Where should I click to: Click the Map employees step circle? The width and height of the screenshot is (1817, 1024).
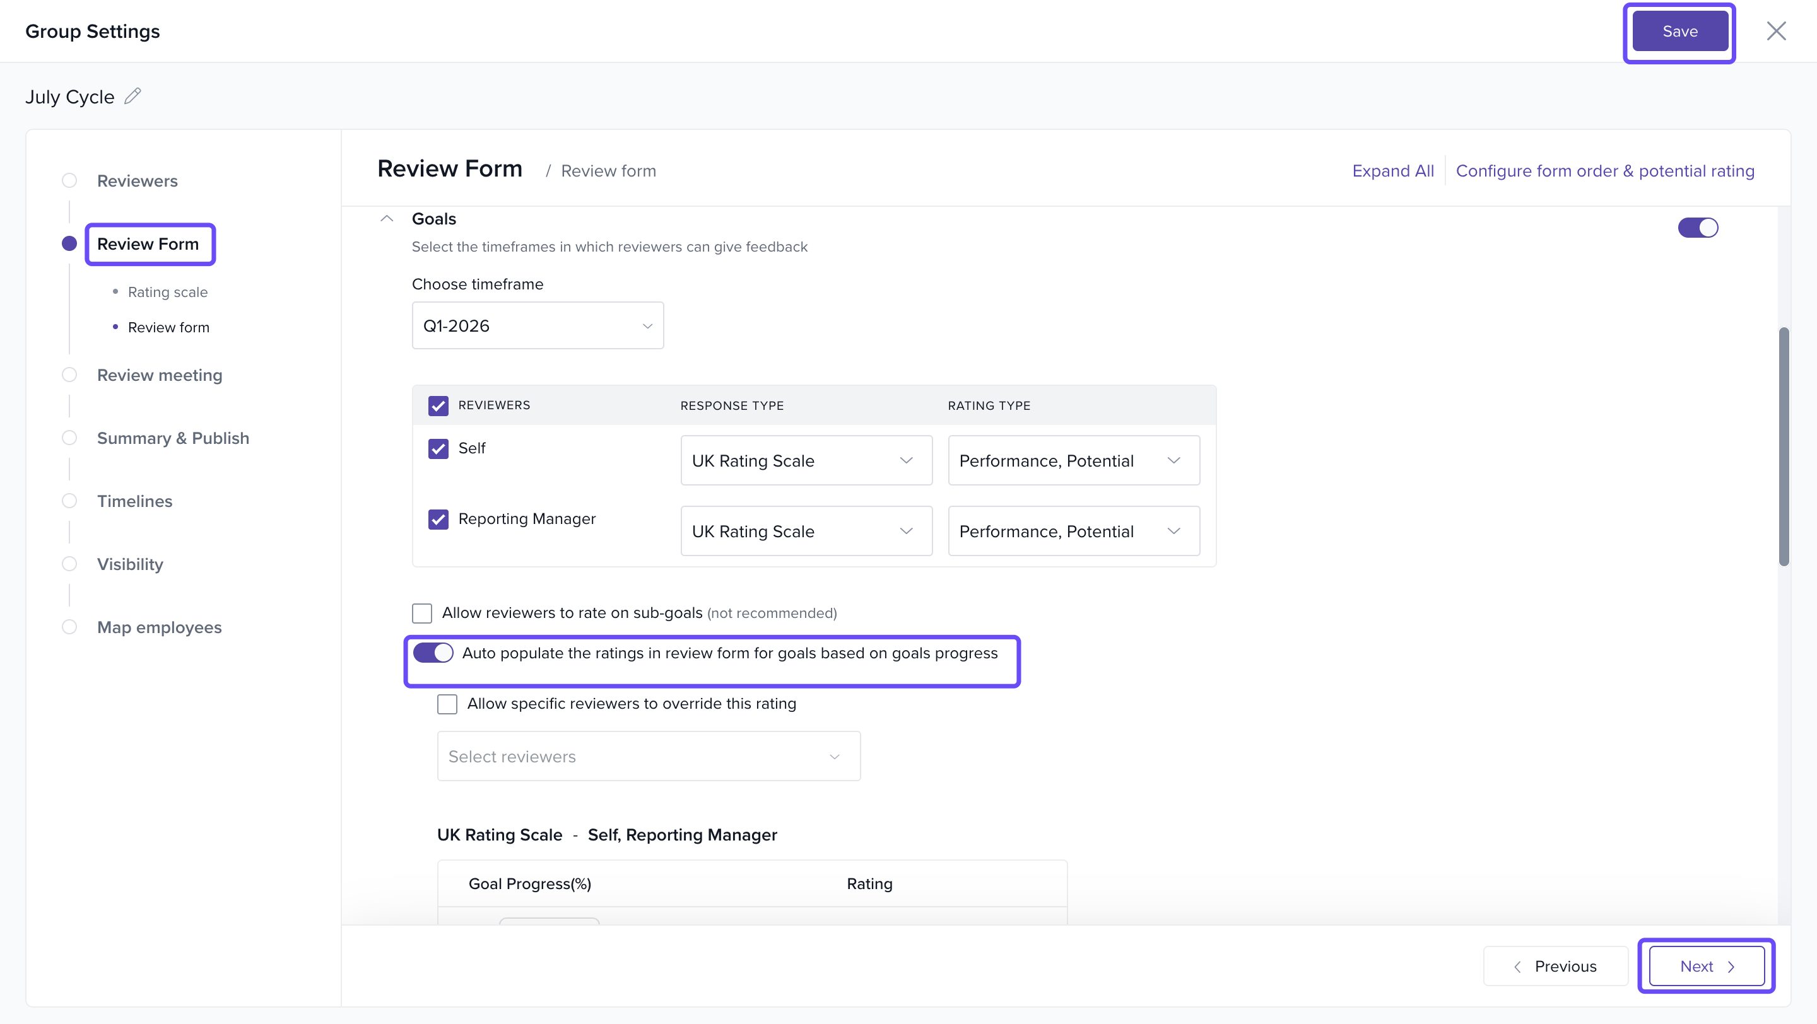[69, 627]
